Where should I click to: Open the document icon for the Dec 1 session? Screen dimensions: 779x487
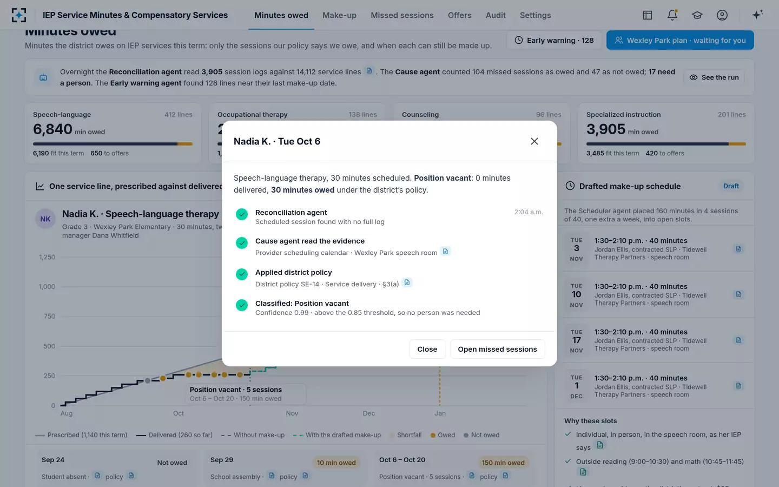(x=738, y=386)
